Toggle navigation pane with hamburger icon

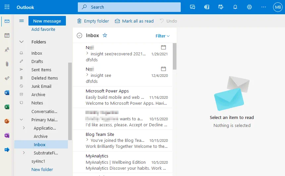pos(22,21)
